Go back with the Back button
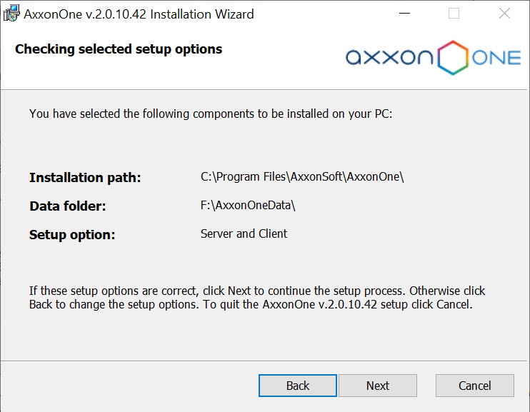 (298, 386)
